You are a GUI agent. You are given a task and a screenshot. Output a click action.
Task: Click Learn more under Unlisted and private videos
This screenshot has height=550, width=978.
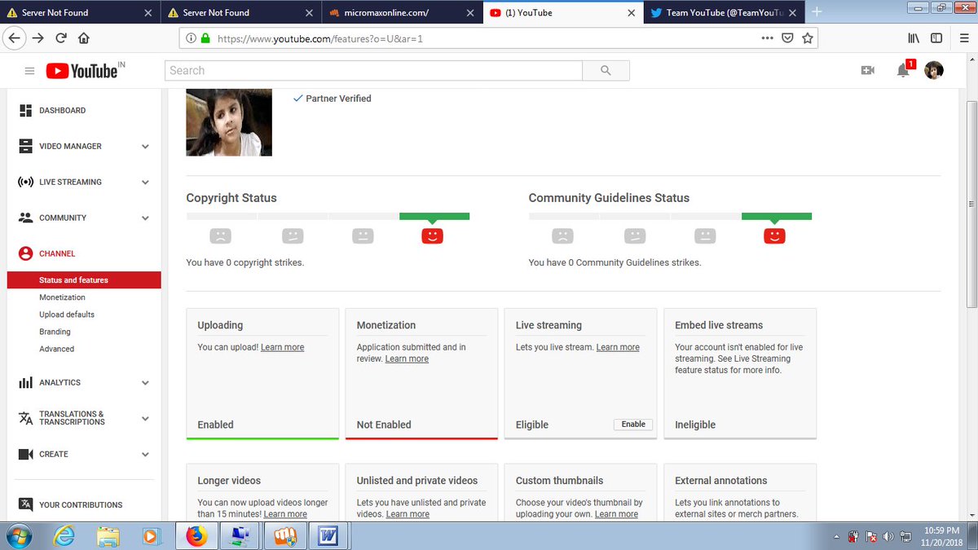pos(407,514)
